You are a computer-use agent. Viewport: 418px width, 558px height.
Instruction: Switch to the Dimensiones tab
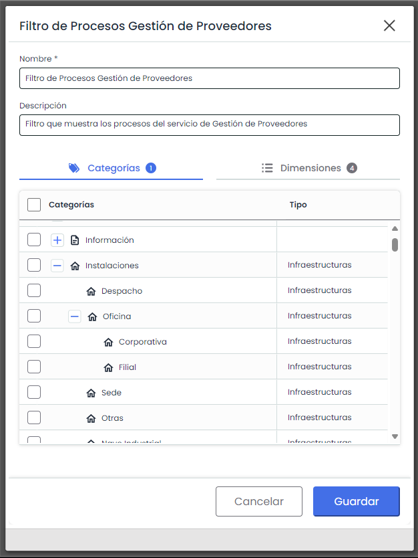click(308, 169)
